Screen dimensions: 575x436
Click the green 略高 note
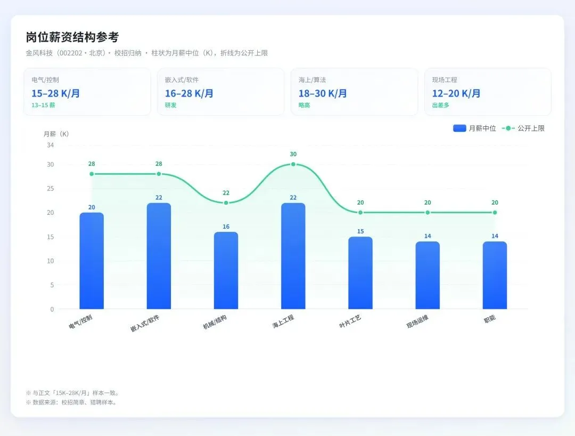point(304,105)
